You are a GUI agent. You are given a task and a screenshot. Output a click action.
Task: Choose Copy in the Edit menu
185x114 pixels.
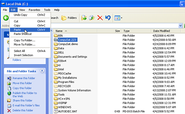click(x=30, y=26)
